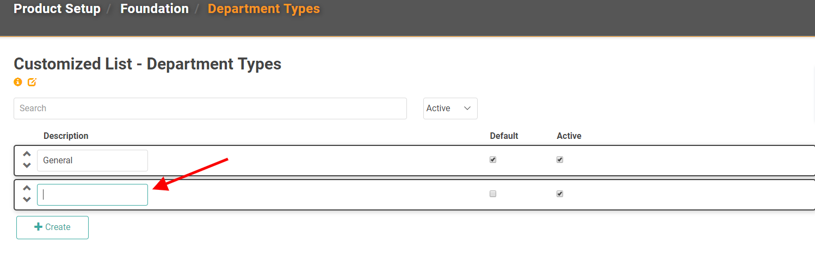The height and width of the screenshot is (268, 815).
Task: Click the up arrow on the blank row
Action: click(x=27, y=188)
